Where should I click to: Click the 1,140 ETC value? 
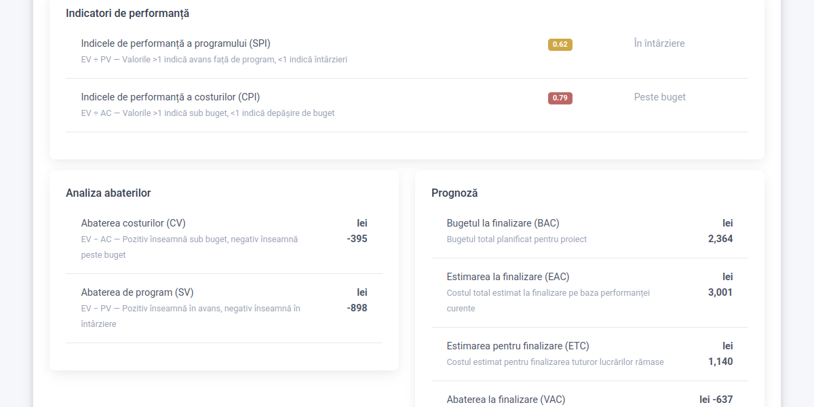tap(720, 362)
